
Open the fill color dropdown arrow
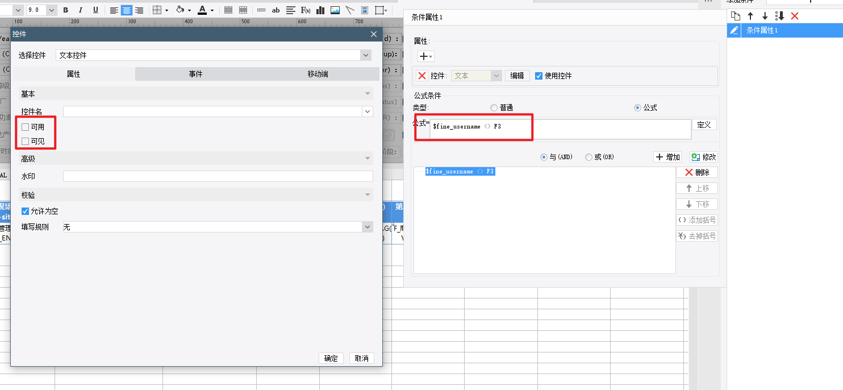[189, 10]
